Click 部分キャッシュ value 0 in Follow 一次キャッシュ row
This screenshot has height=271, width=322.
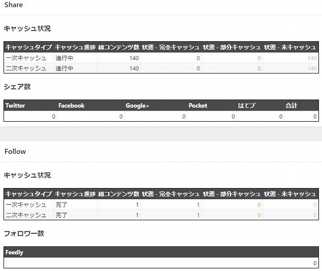click(x=259, y=205)
